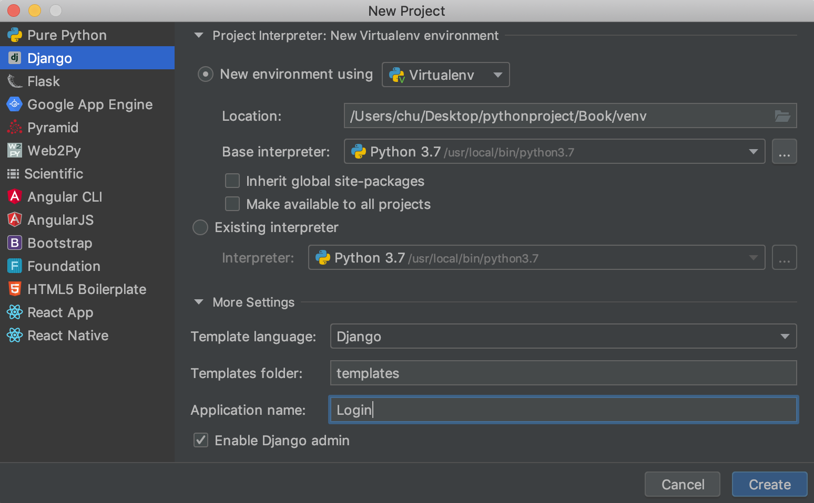Image resolution: width=814 pixels, height=503 pixels.
Task: Click the Angular CLI logo icon
Action: click(15, 197)
